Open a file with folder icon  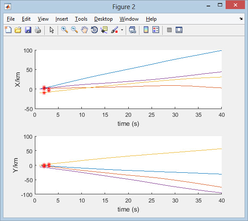(18, 30)
